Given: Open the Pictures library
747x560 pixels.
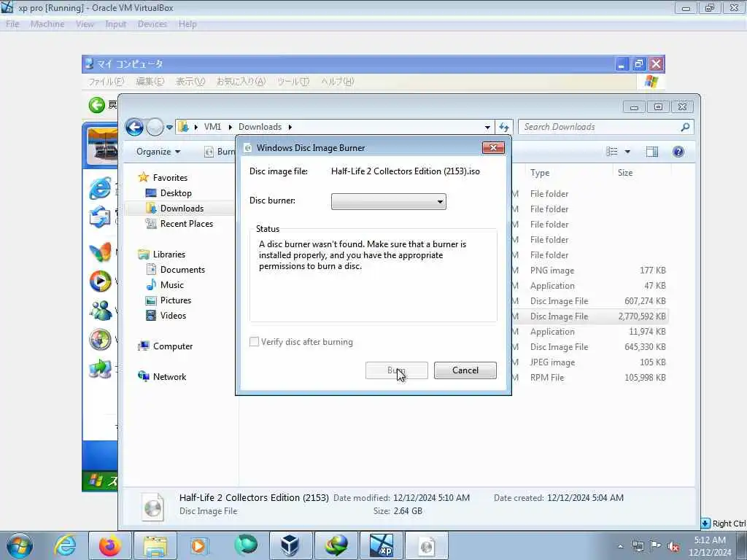Looking at the screenshot, I should [x=176, y=300].
